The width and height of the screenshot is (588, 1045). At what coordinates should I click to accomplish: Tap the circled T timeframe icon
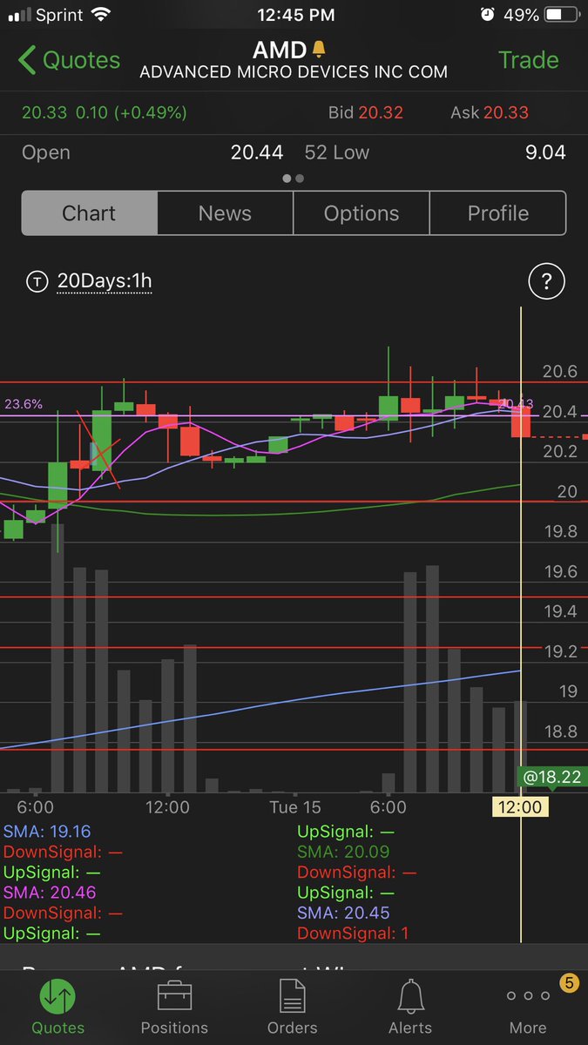pos(37,281)
